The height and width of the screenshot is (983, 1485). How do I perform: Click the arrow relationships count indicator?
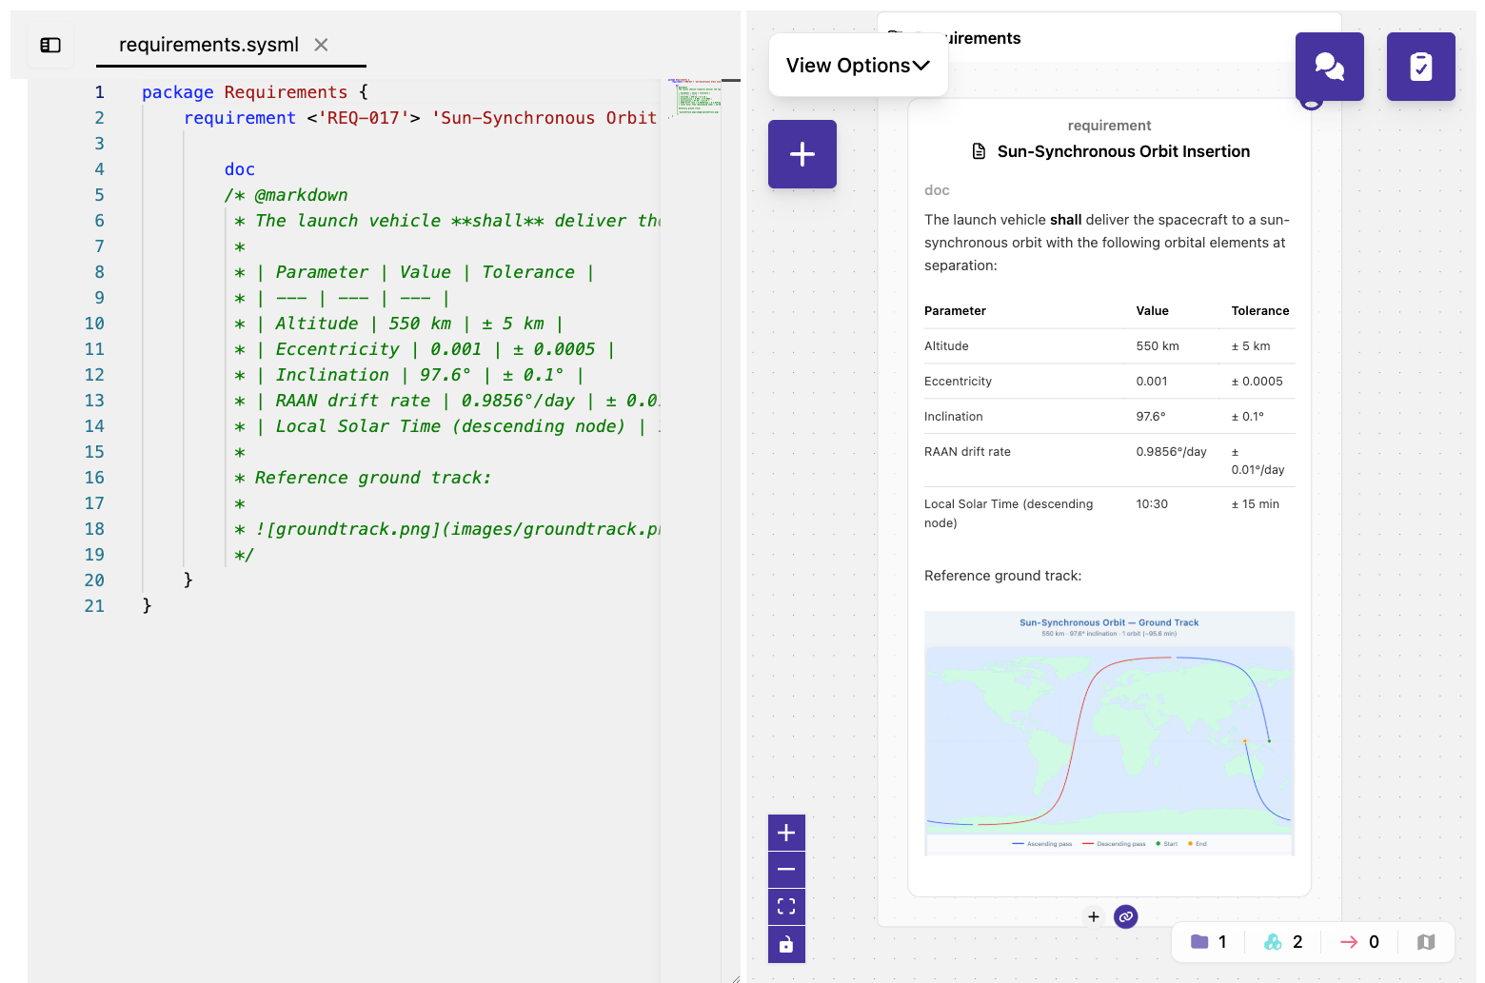[1358, 942]
